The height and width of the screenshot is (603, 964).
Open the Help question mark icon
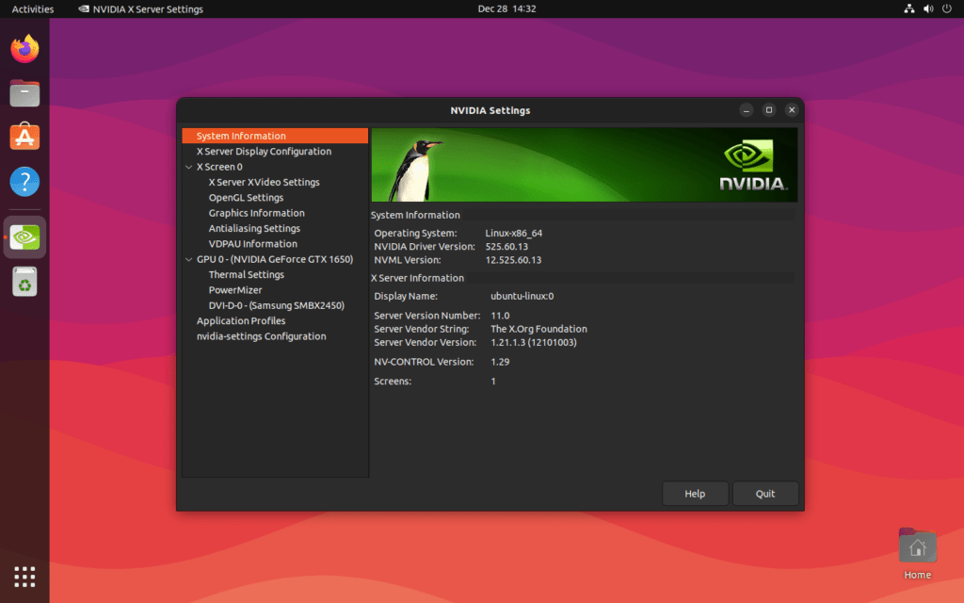(x=24, y=182)
